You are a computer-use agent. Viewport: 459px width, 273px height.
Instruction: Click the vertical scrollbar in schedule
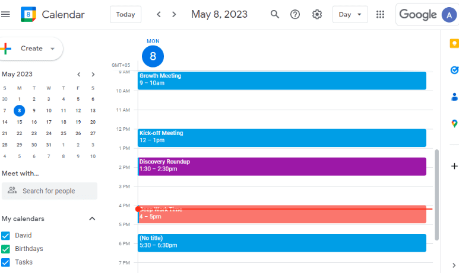(x=437, y=195)
